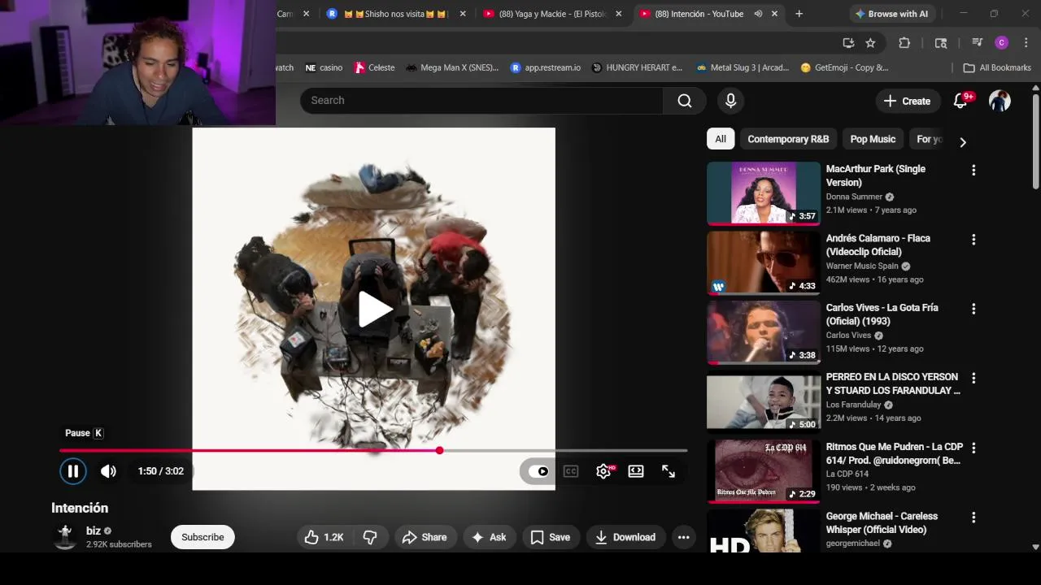Open a new browser tab
The width and height of the screenshot is (1041, 585).
point(799,14)
